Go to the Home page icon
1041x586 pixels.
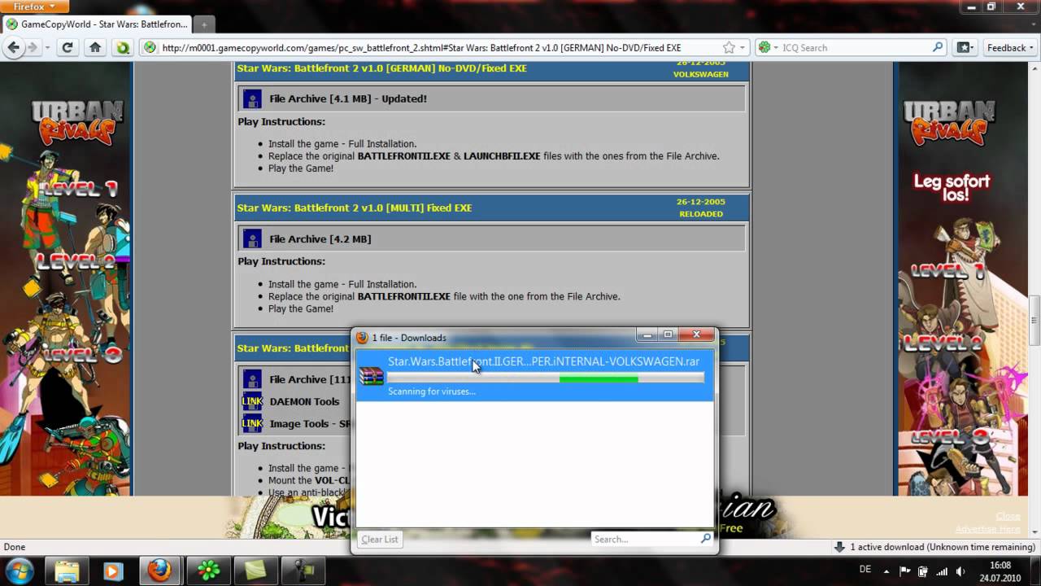[x=95, y=47]
